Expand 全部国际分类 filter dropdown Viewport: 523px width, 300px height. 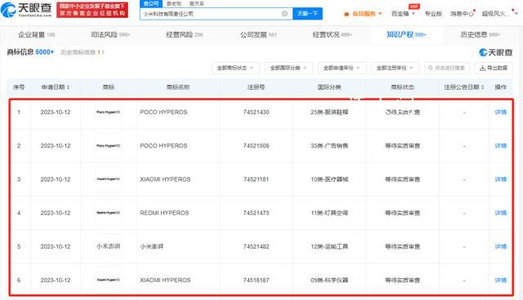pos(288,68)
